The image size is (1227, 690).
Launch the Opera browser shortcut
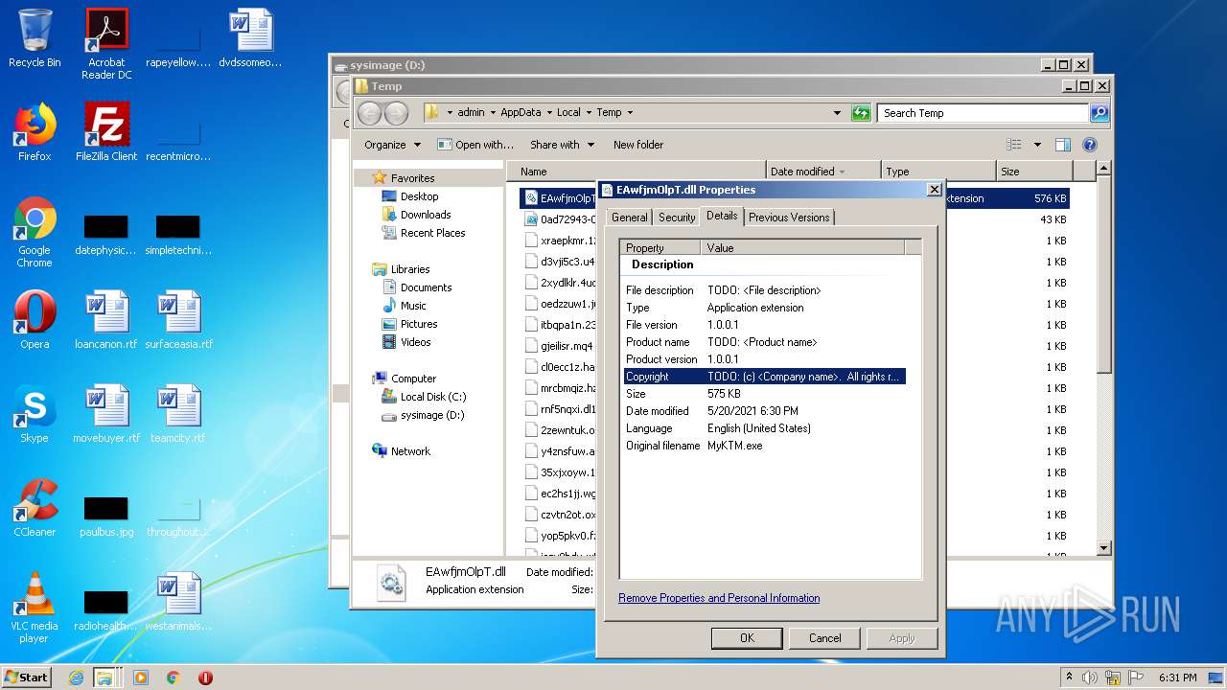coord(35,320)
